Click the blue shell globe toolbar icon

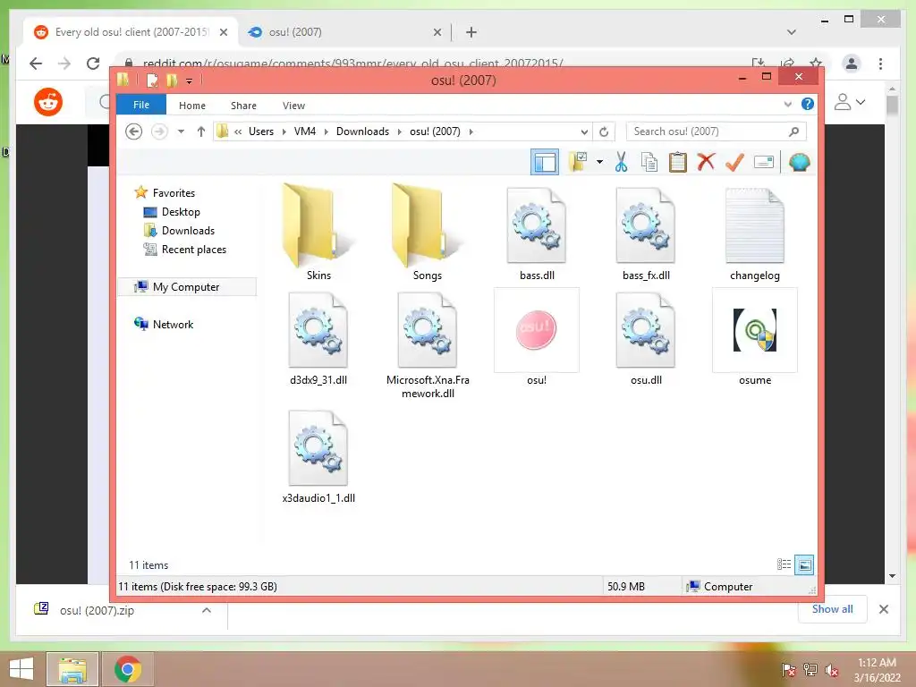(799, 162)
